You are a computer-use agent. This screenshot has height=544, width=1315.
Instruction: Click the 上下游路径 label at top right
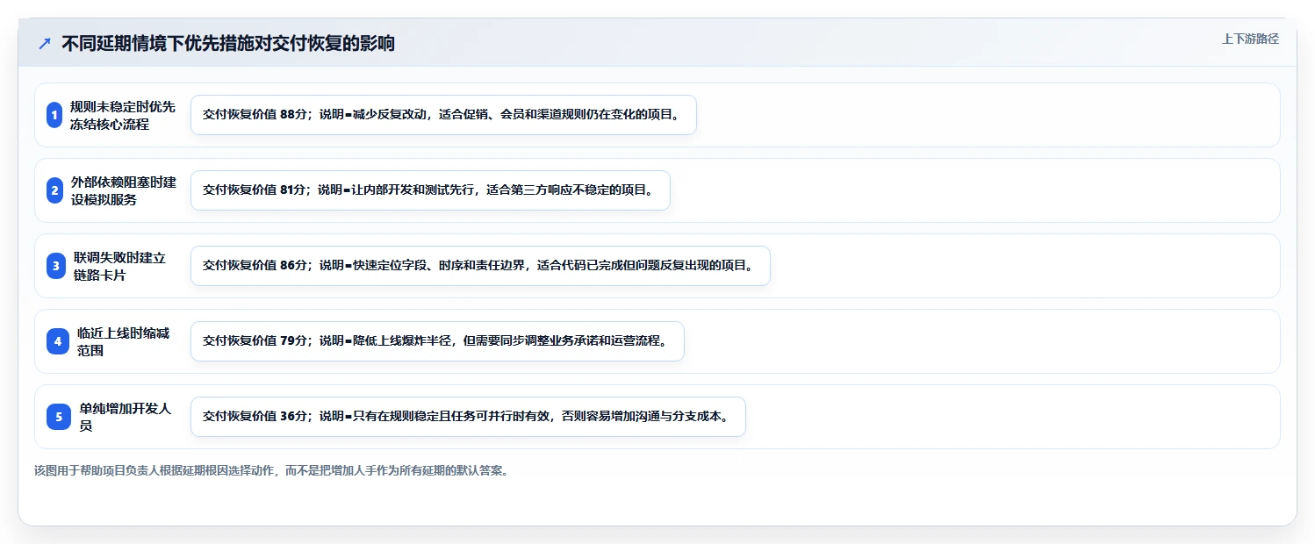pyautogui.click(x=1250, y=39)
